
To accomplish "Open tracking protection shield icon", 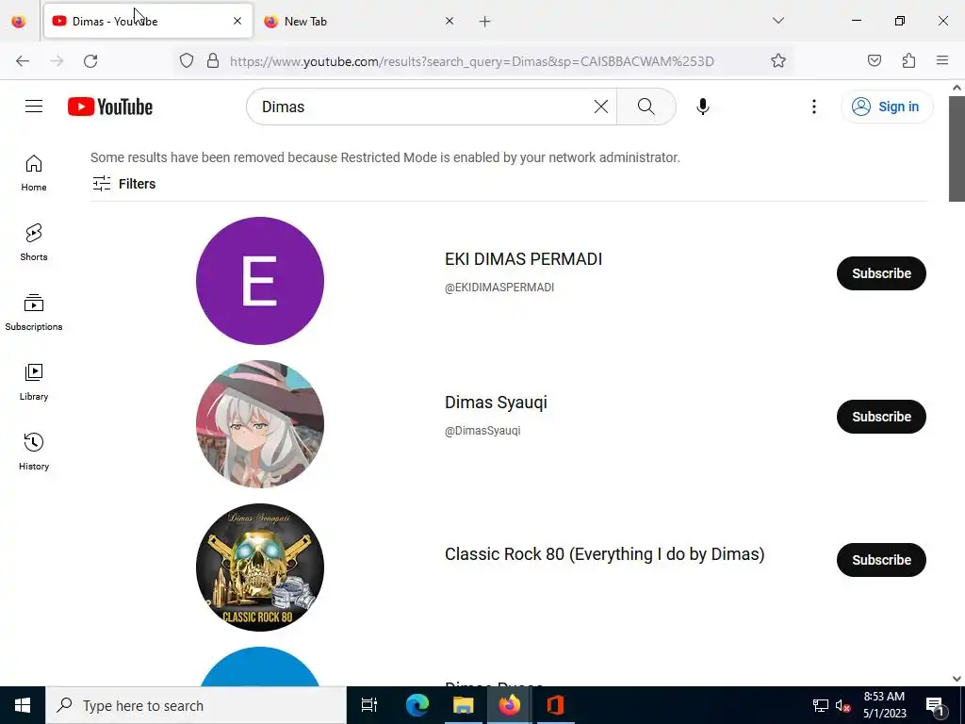I will [187, 61].
